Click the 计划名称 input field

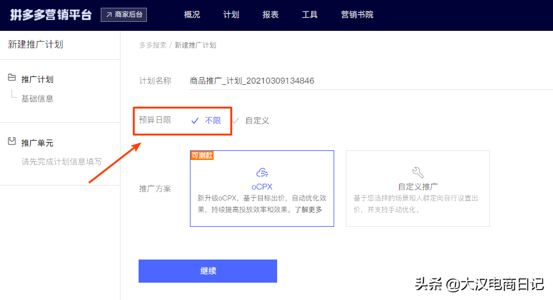click(371, 81)
